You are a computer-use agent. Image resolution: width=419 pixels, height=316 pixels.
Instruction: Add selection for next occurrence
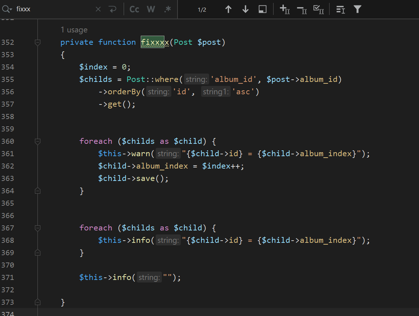[284, 9]
